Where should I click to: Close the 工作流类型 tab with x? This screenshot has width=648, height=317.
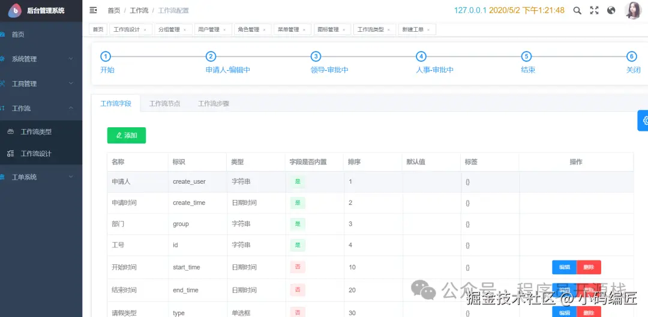pyautogui.click(x=388, y=30)
